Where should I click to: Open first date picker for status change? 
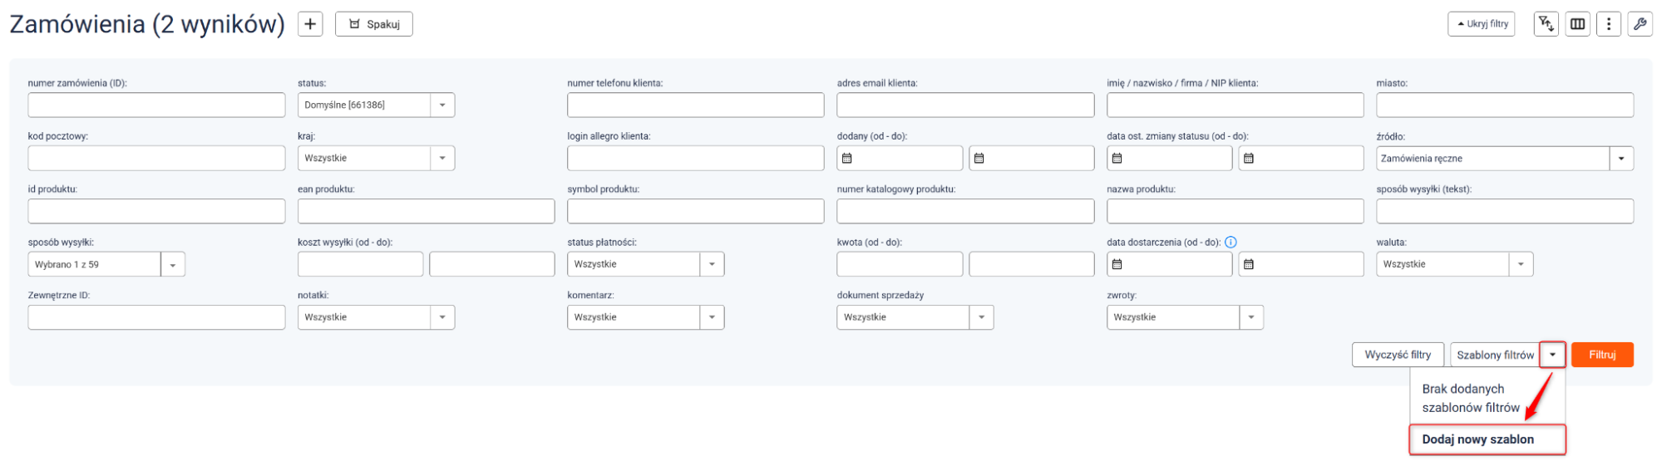(1117, 159)
